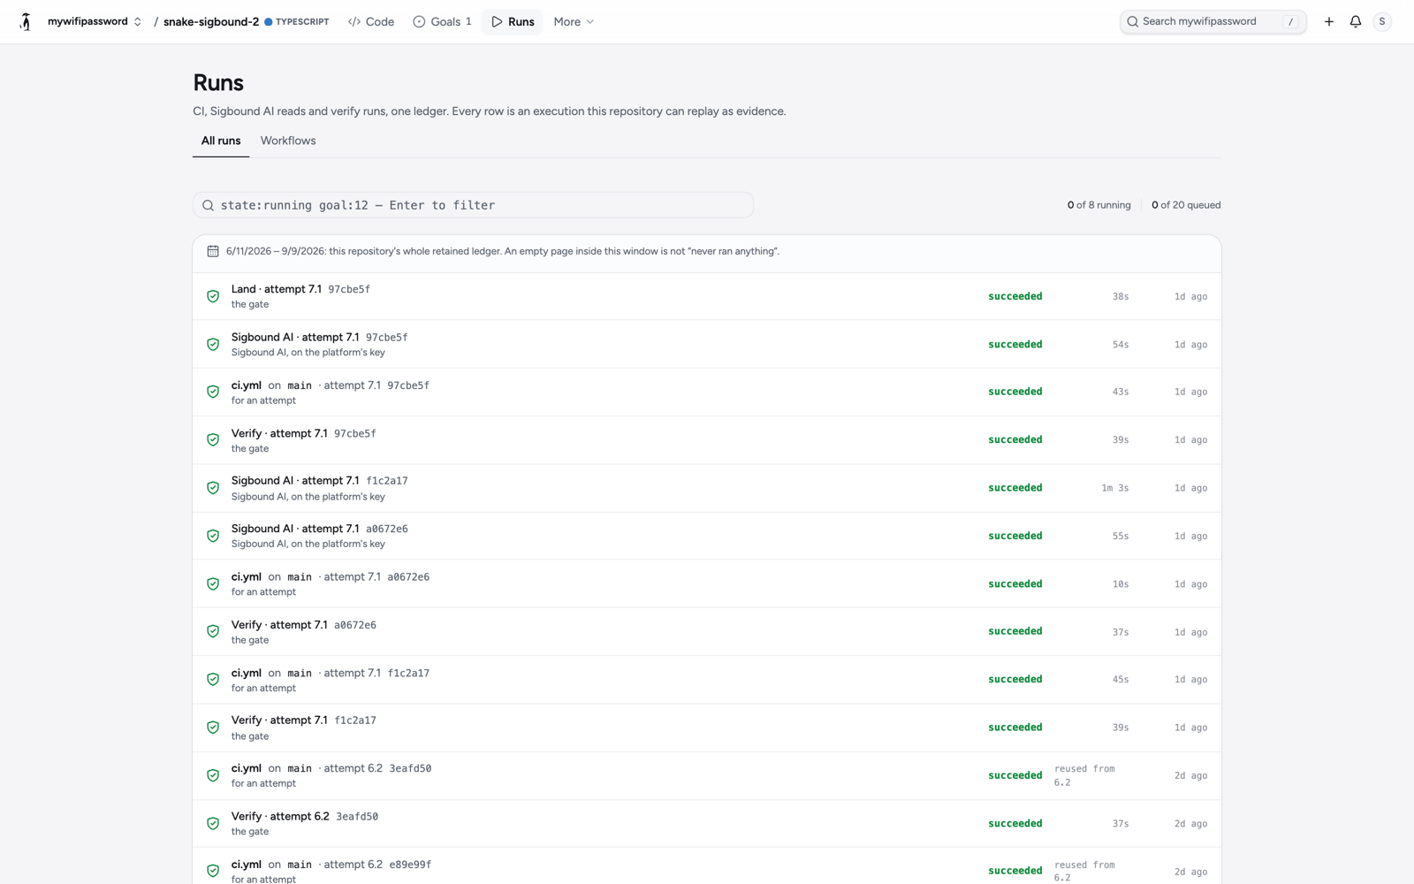Open Land attempt 7.1 run 97cbe5f
Screen dimensions: 1414x884
707,296
